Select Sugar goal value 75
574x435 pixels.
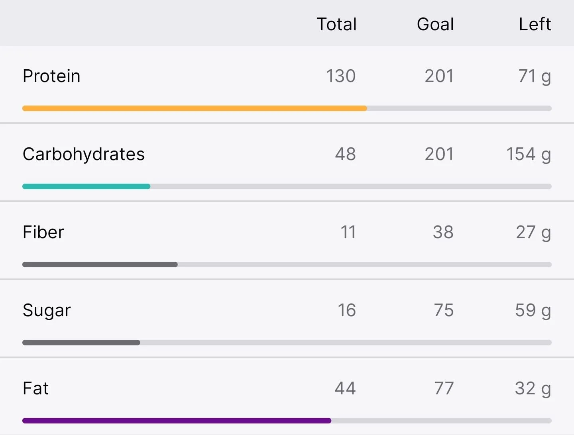pos(444,310)
